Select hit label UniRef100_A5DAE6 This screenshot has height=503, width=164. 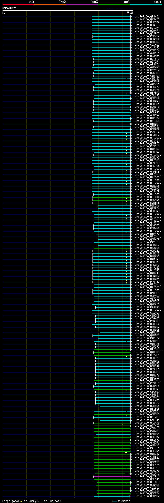click(147, 293)
